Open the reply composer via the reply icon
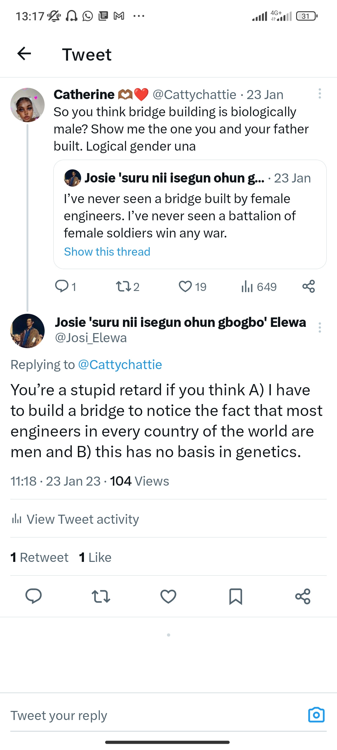337x750 pixels. click(34, 596)
